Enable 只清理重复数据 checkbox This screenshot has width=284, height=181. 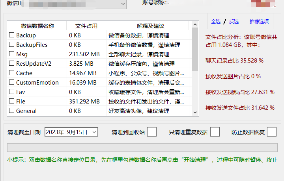(x=215, y=132)
